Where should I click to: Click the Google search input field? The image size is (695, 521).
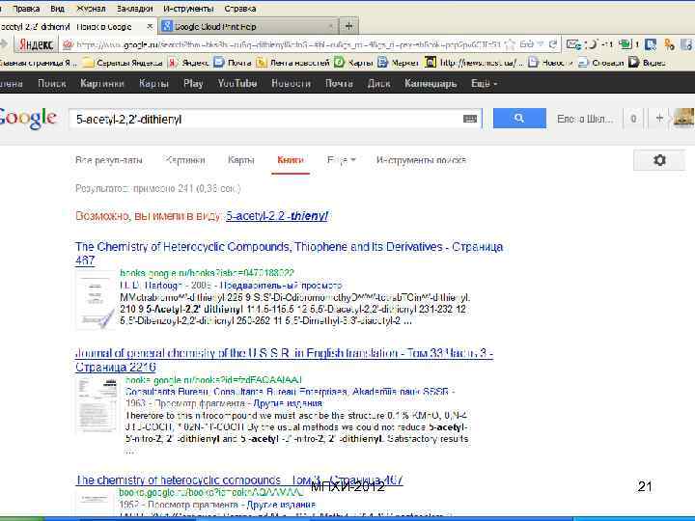266,119
